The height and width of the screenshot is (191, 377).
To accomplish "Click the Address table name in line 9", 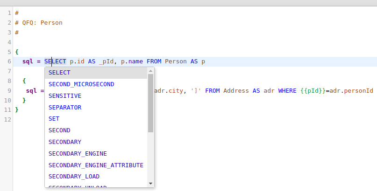I will click(x=236, y=91).
